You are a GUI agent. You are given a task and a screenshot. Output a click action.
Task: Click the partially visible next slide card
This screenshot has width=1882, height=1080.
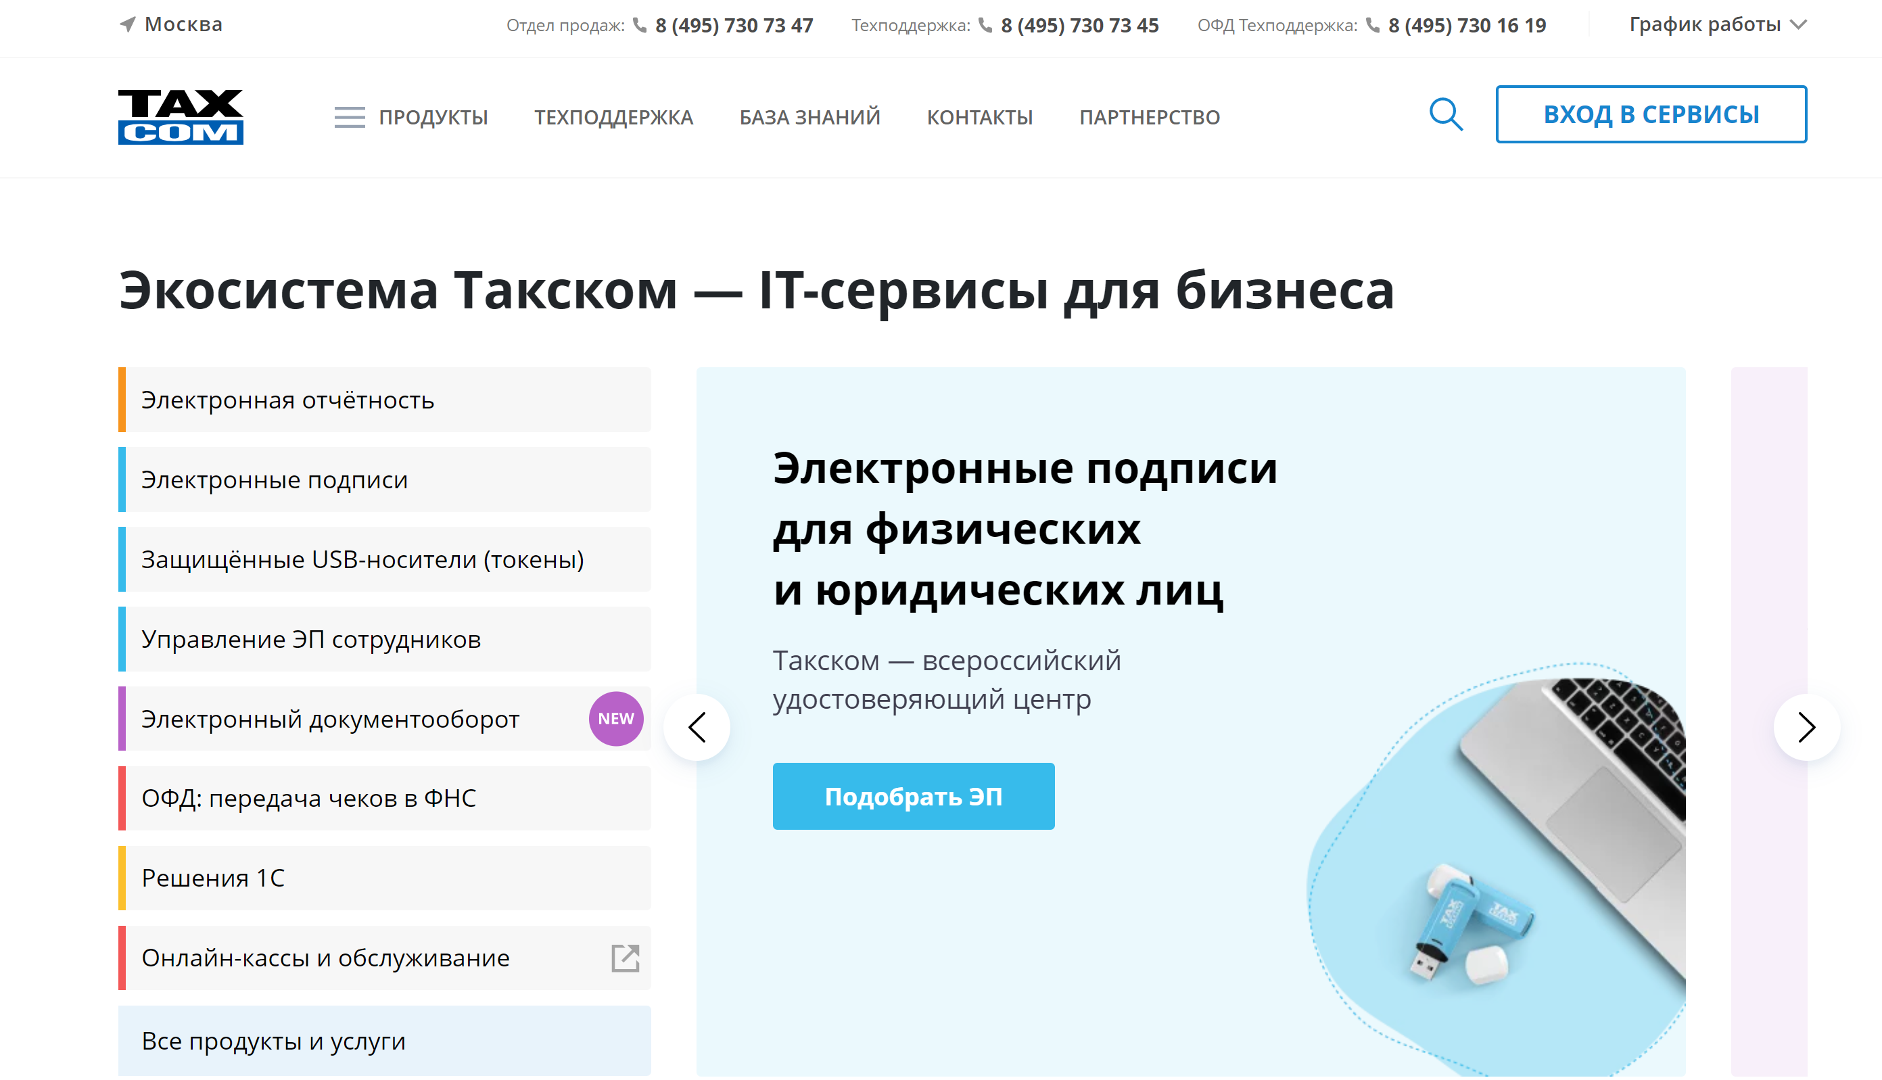tap(1769, 721)
